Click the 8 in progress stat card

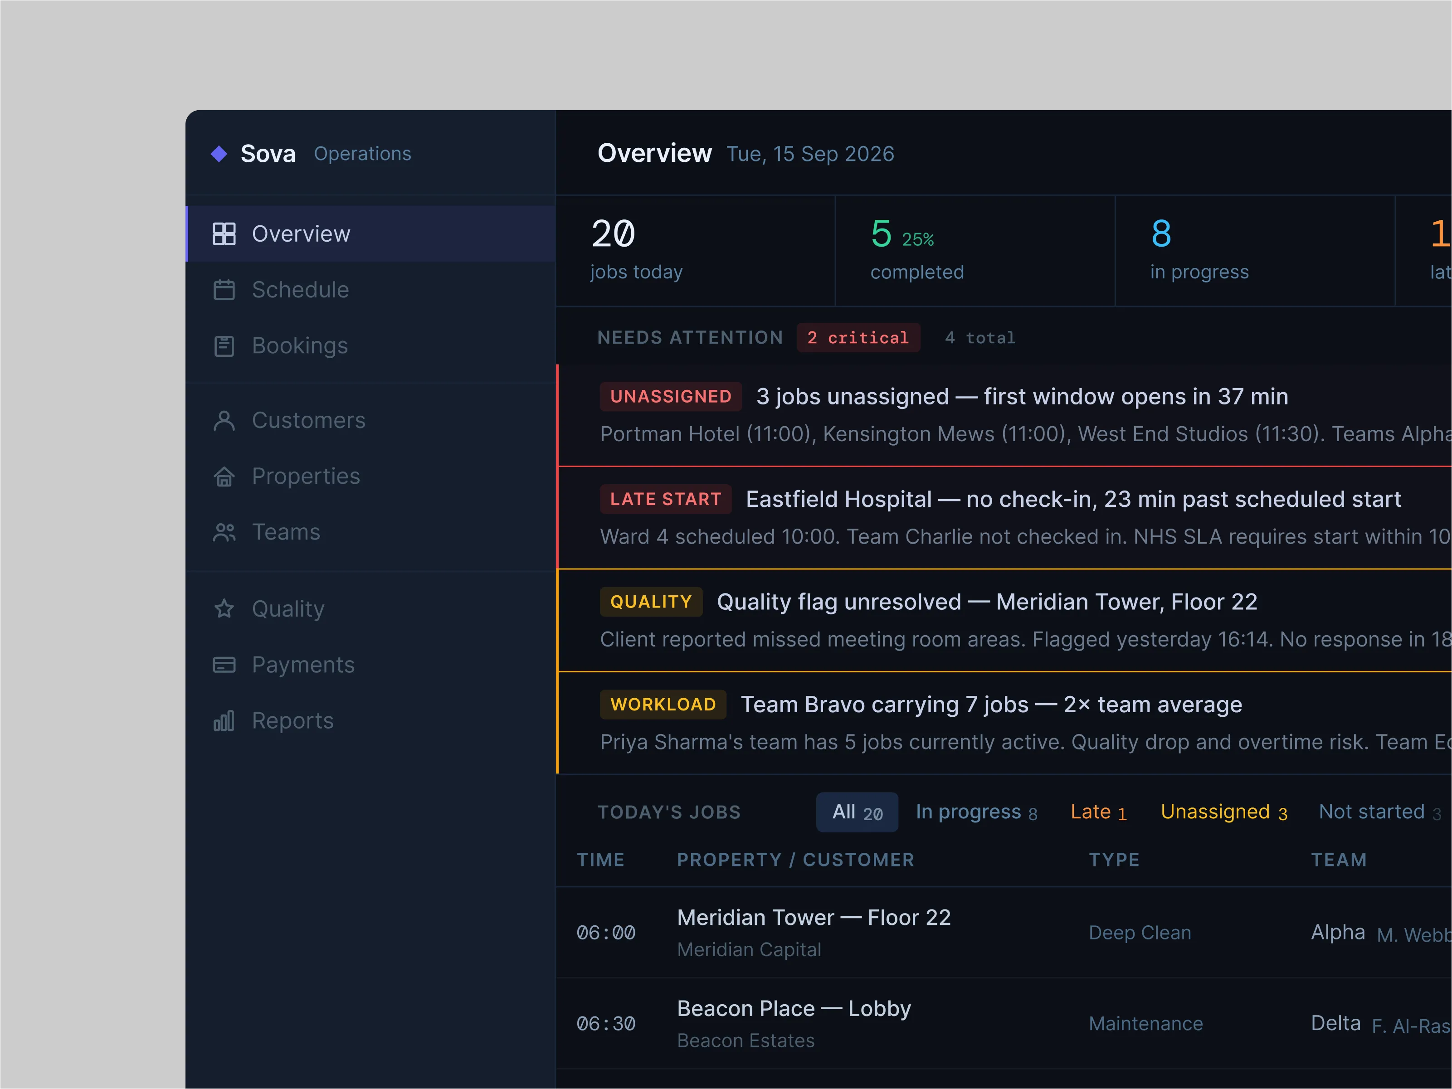tap(1255, 251)
